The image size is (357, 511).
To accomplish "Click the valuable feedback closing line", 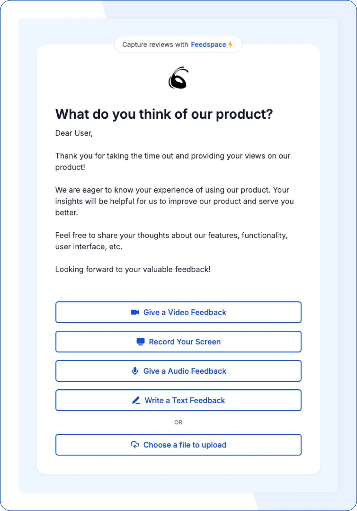I will tap(133, 269).
